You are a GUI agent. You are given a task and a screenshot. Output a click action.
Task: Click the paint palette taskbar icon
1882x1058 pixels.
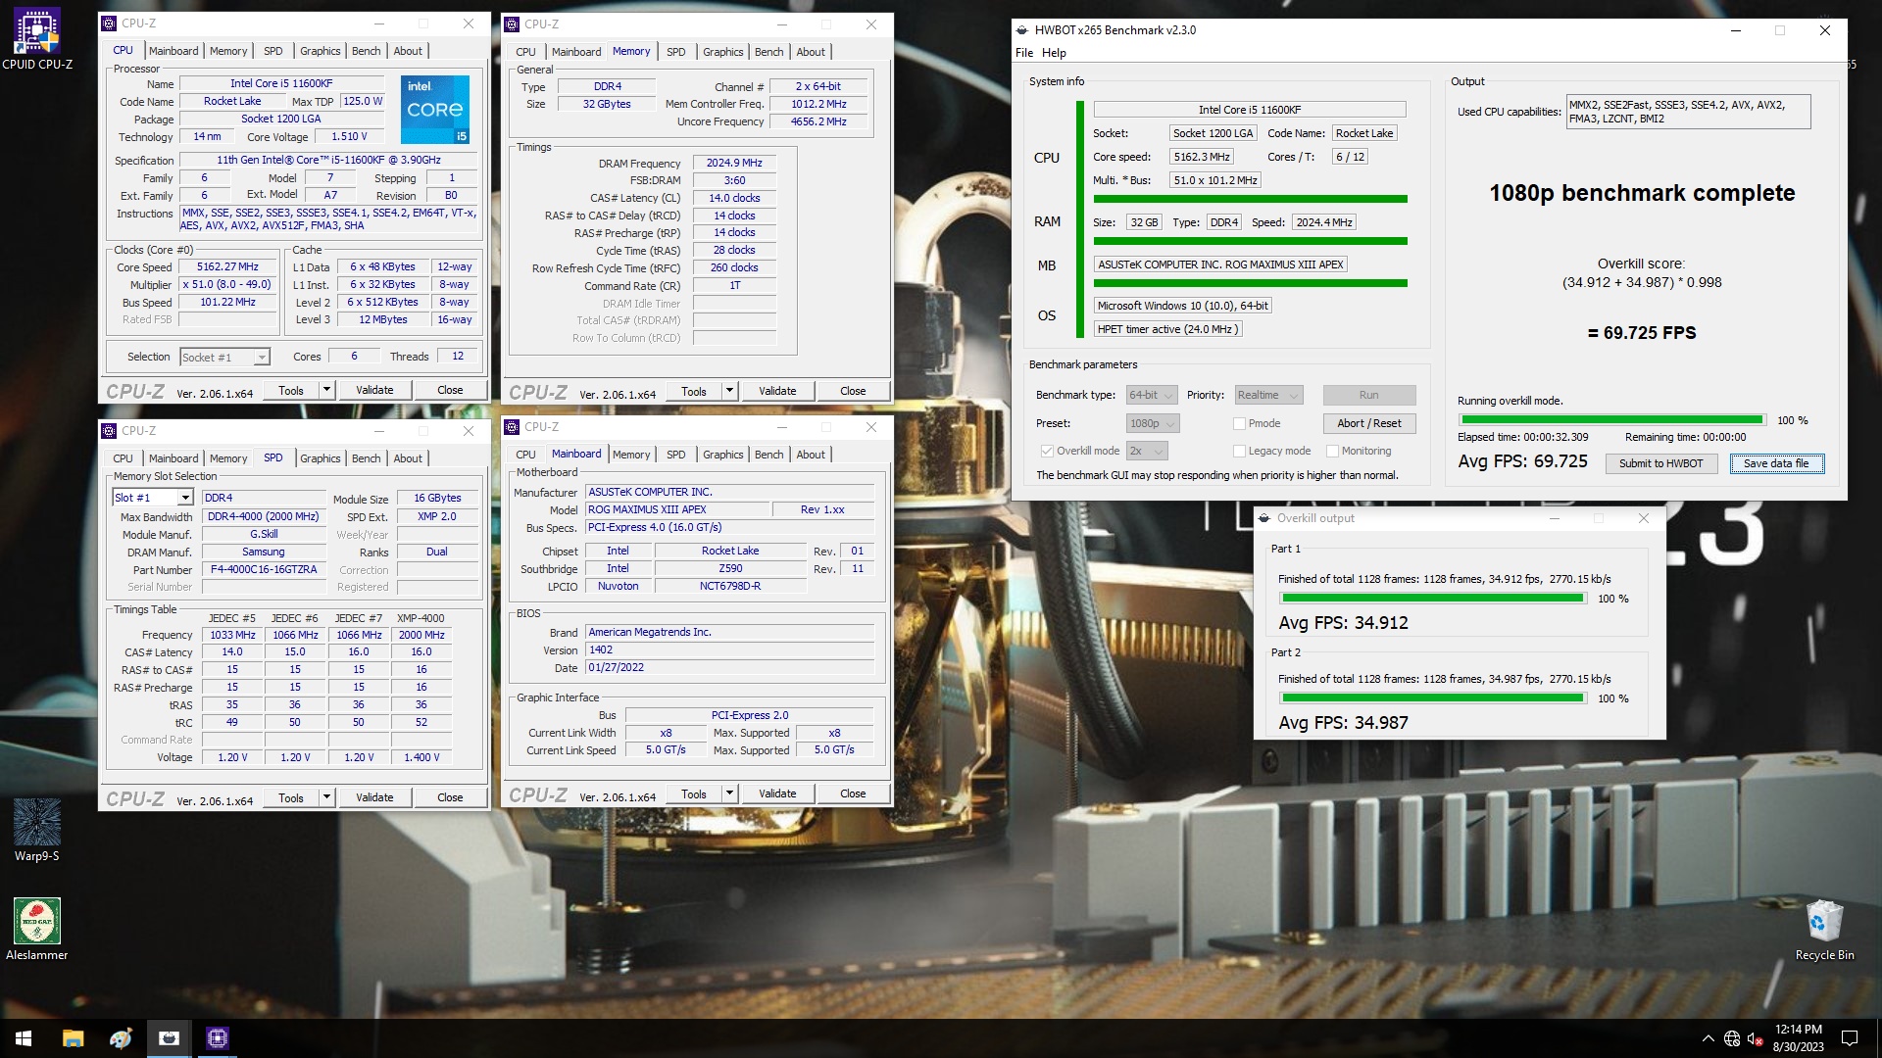click(x=121, y=1038)
